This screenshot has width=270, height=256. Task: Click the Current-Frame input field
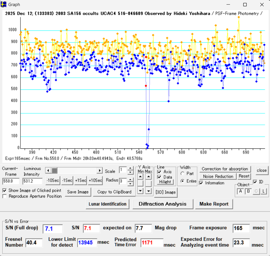tap(11, 182)
